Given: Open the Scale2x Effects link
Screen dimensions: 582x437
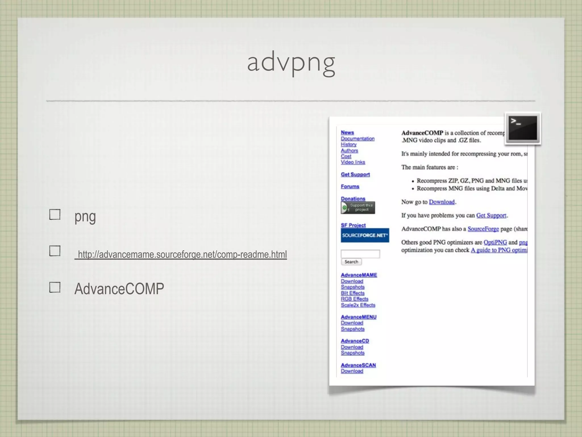Looking at the screenshot, I should (358, 305).
